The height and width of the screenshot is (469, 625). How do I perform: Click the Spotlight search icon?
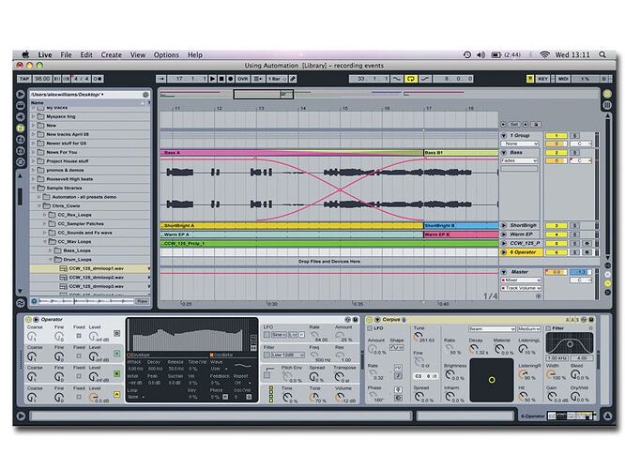(x=600, y=55)
